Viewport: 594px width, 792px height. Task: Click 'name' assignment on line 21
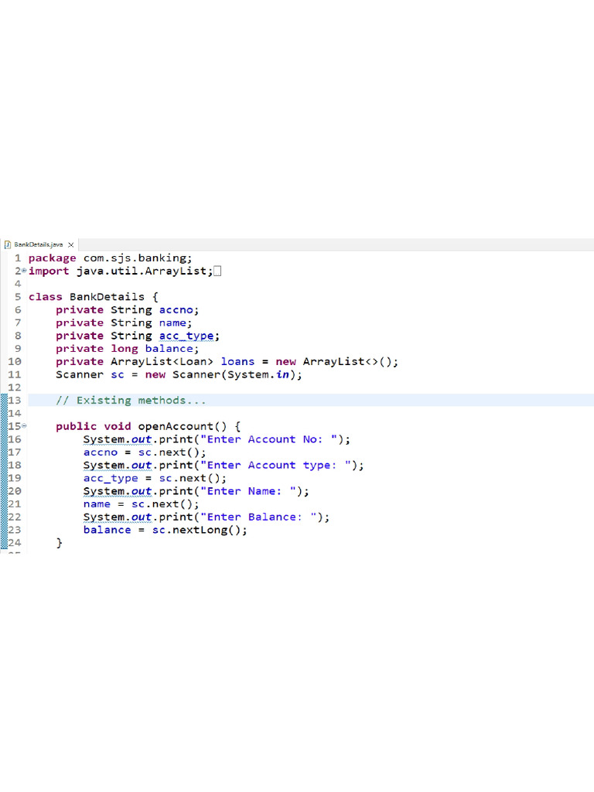click(97, 504)
